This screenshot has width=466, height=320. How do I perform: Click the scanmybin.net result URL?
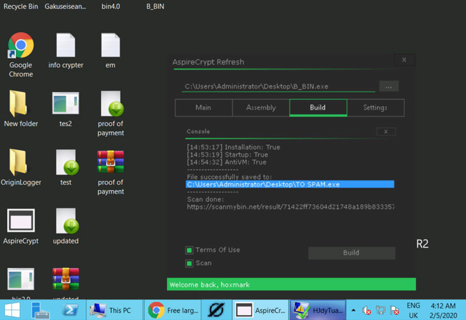[x=291, y=207]
